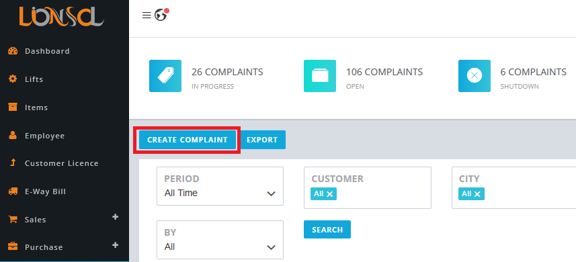This screenshot has height=262, width=576.
Task: Click the Open complaints folder icon
Action: point(320,76)
